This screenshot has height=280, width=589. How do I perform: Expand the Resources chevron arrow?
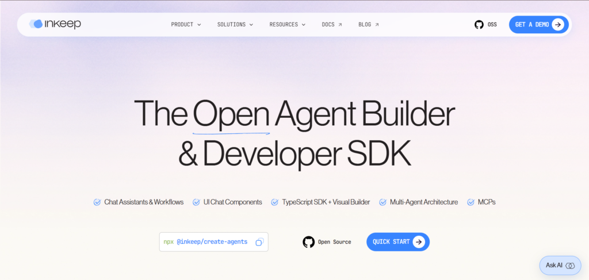(x=304, y=25)
